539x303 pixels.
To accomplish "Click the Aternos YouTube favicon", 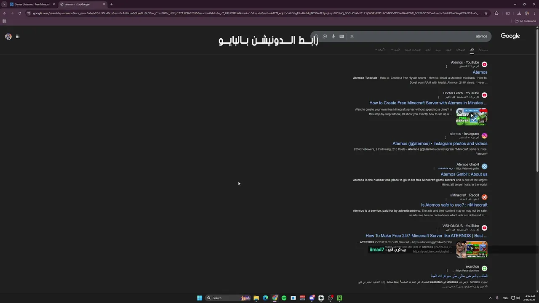I will (x=484, y=64).
